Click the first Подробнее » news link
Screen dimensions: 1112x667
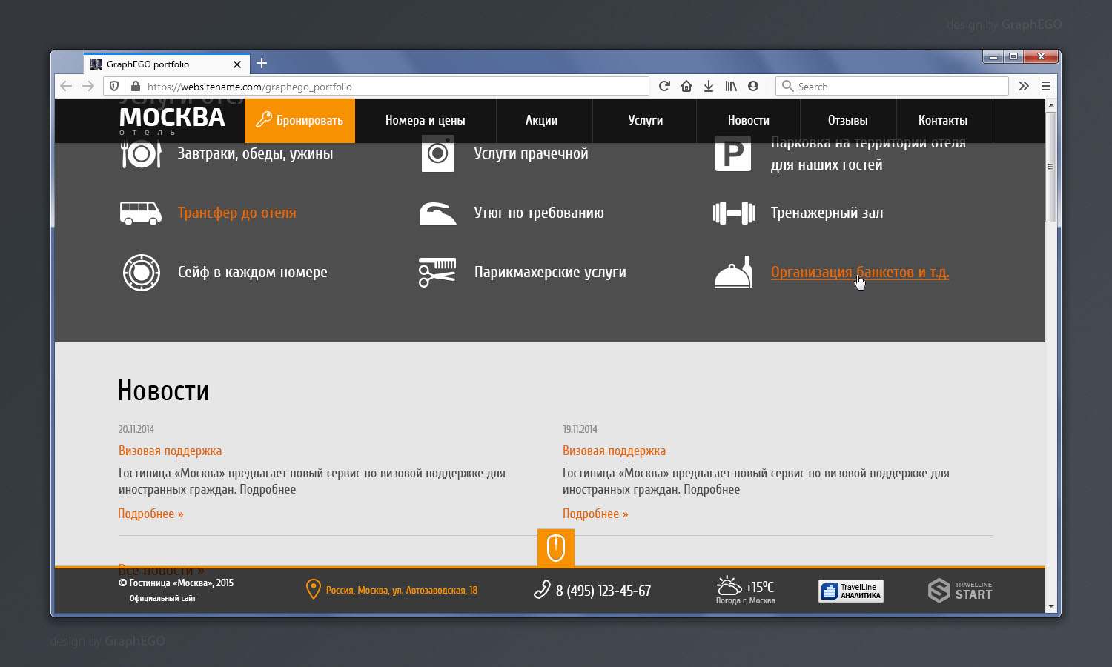[150, 514]
